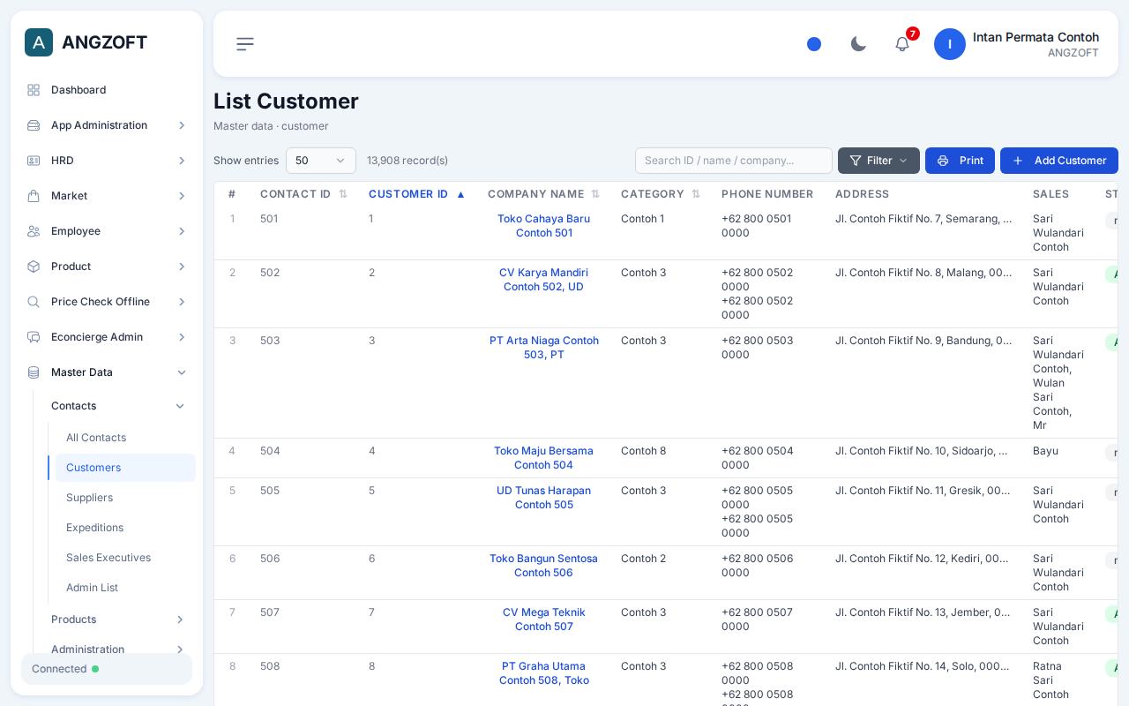Expand the HRD menu chevron
This screenshot has width=1129, height=706.
182,161
